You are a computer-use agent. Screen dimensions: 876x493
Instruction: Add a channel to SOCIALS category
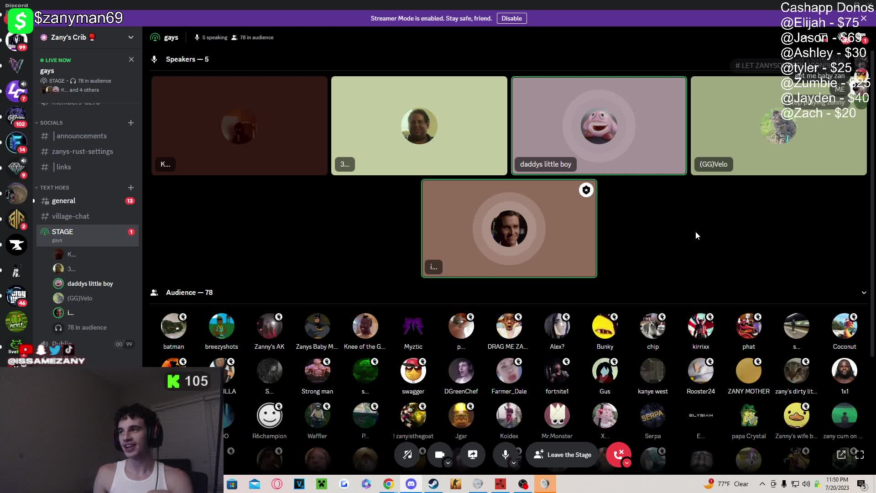pos(131,123)
